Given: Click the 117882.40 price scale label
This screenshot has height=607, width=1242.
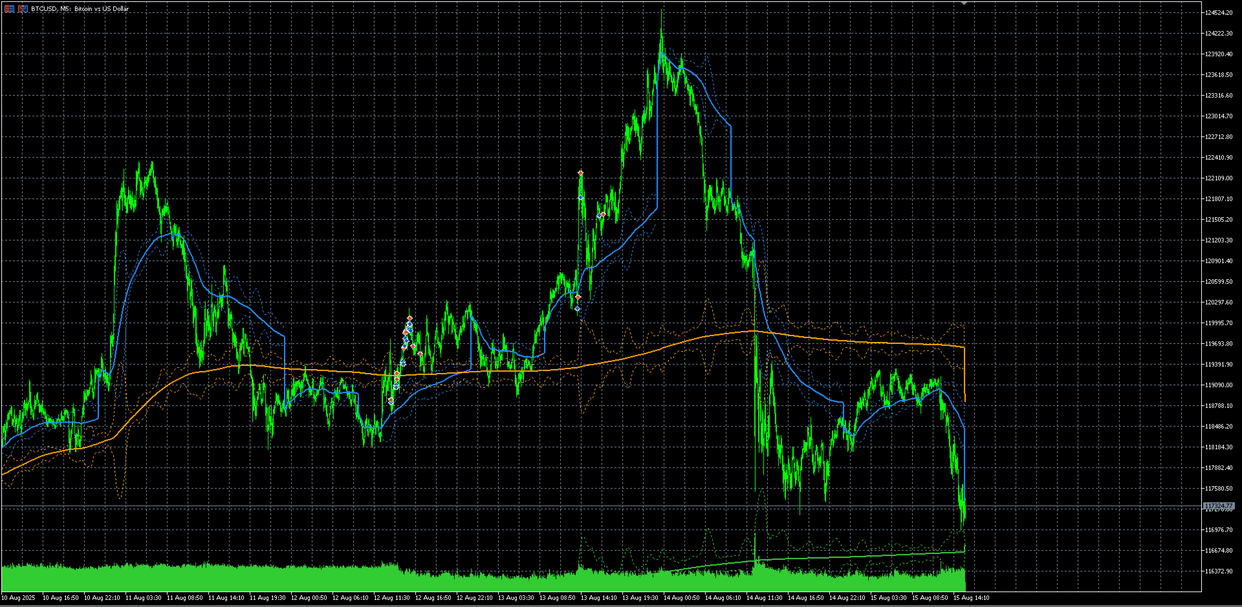Looking at the screenshot, I should (x=1219, y=468).
